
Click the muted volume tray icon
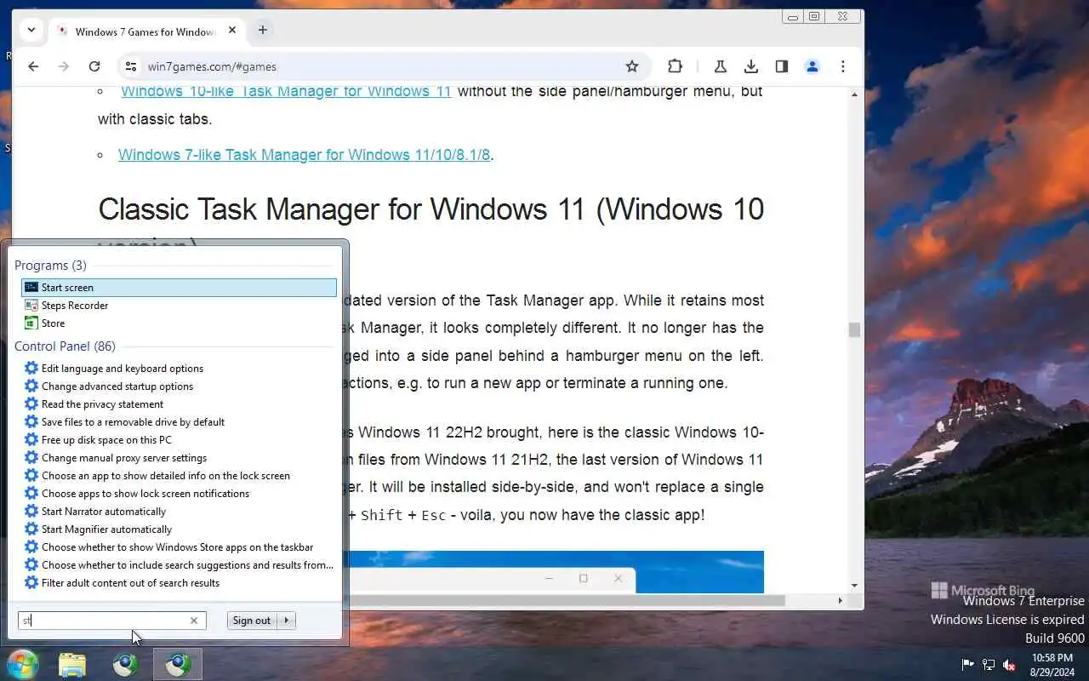1010,664
